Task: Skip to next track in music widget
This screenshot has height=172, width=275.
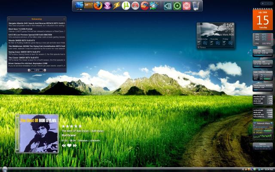Action: click(x=75, y=145)
